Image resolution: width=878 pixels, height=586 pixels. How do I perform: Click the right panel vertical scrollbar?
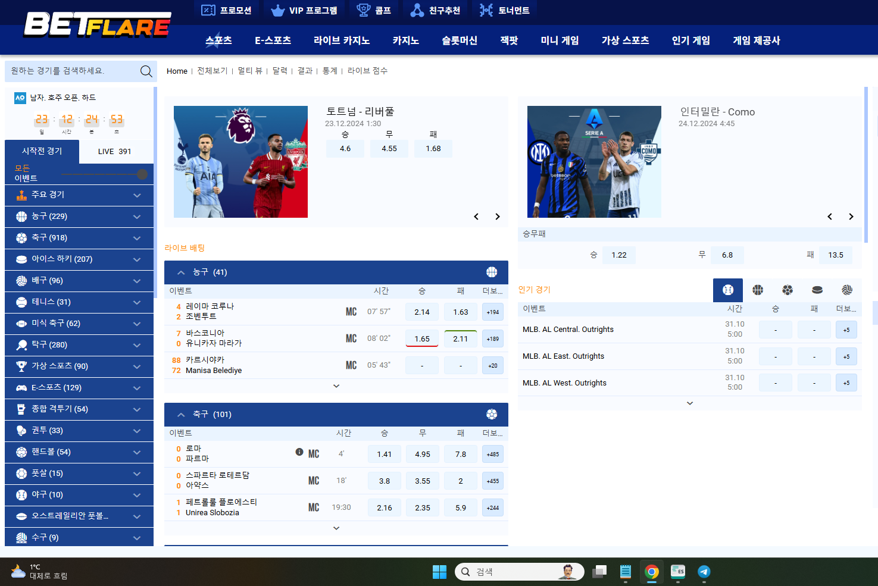866,165
